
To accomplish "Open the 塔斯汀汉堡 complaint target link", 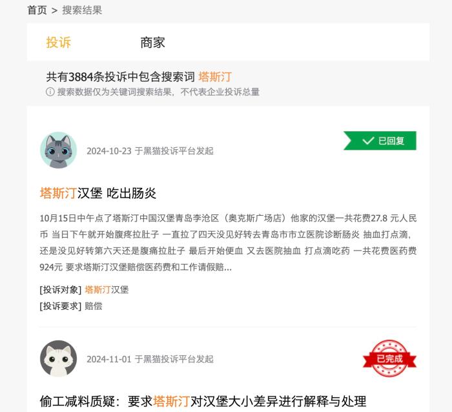I will [x=107, y=290].
